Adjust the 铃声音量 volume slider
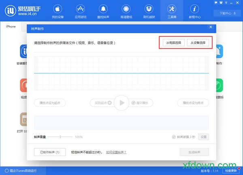This screenshot has height=175, width=243. pyautogui.click(x=60, y=137)
